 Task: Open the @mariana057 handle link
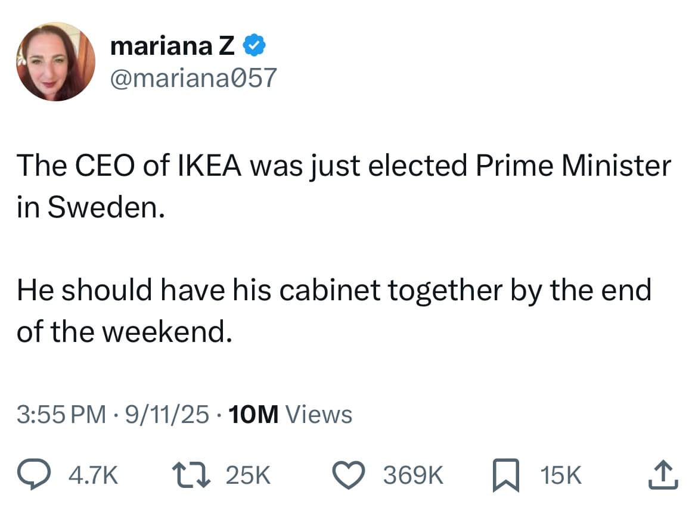coord(194,77)
